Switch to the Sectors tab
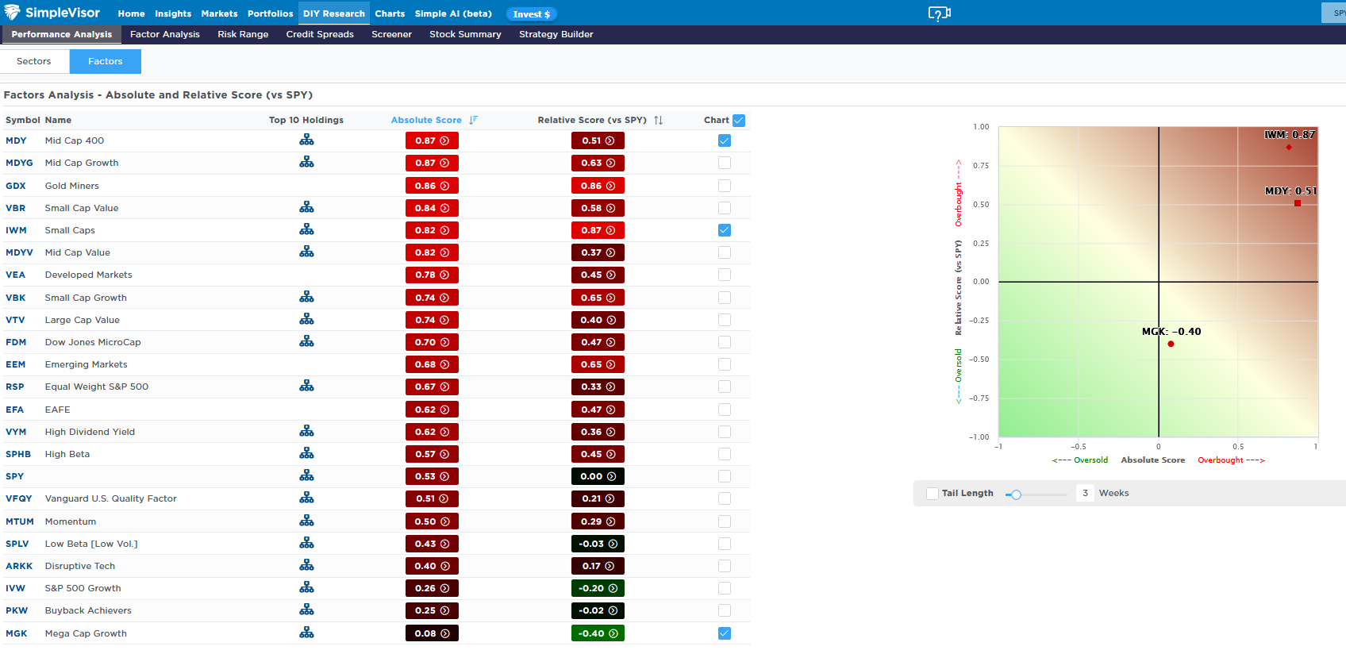 tap(34, 61)
